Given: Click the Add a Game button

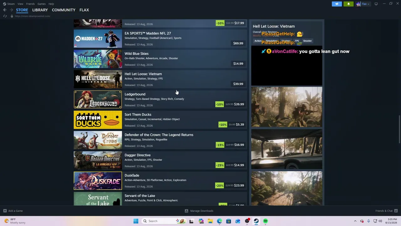Looking at the screenshot, I should coord(13,211).
